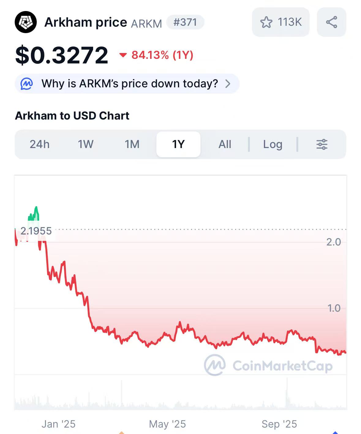Click the CoinMarketCap AI chat icon
The image size is (361, 434).
pyautogui.click(x=27, y=84)
